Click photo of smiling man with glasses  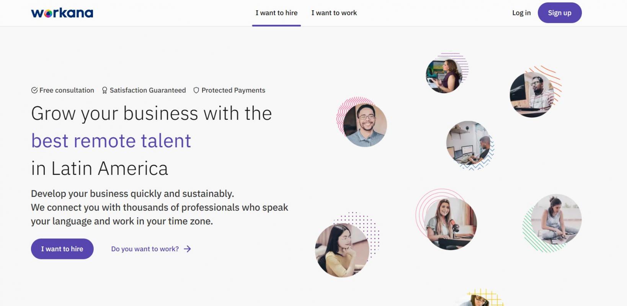(365, 125)
